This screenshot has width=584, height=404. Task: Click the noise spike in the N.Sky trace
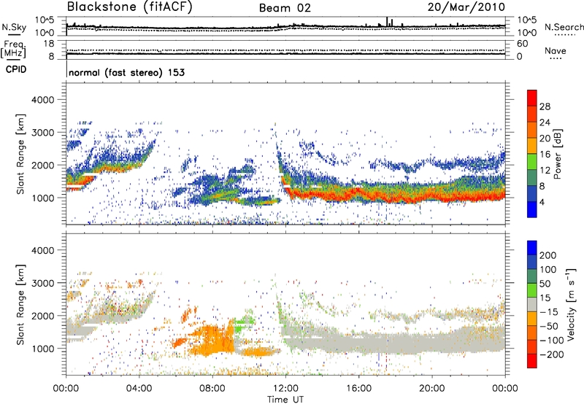[387, 22]
